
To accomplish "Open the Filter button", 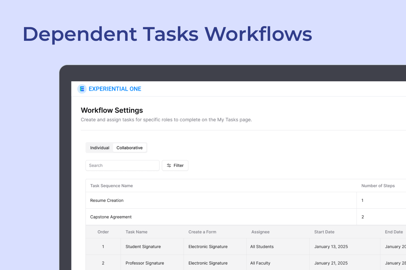I will tap(175, 165).
